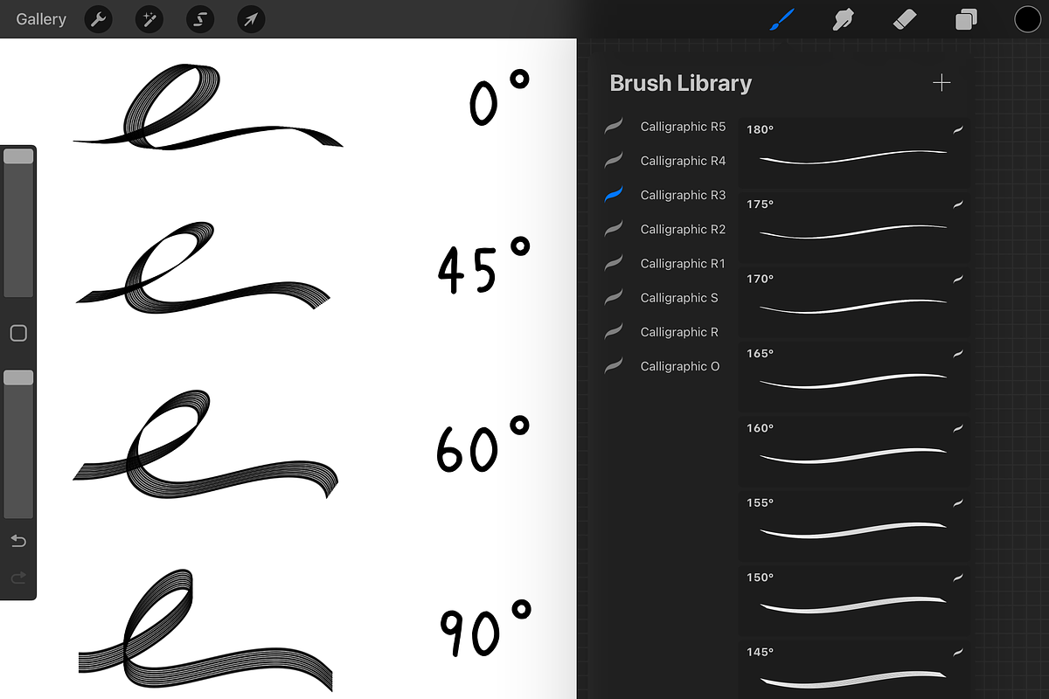
Task: Choose the 150° brush
Action: click(853, 600)
